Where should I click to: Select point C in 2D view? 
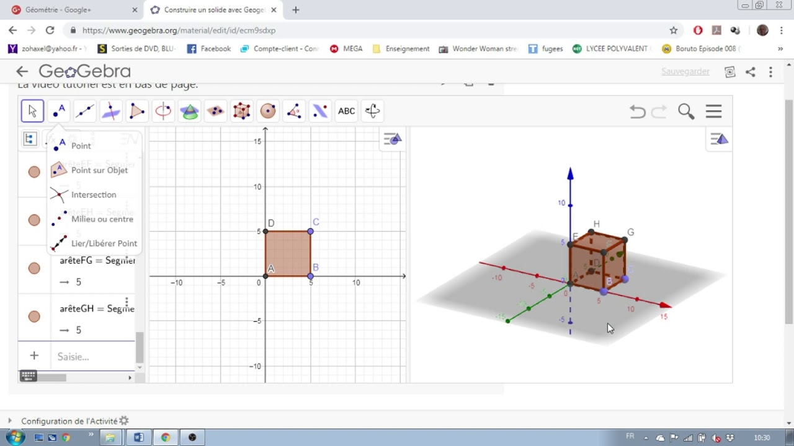point(310,231)
